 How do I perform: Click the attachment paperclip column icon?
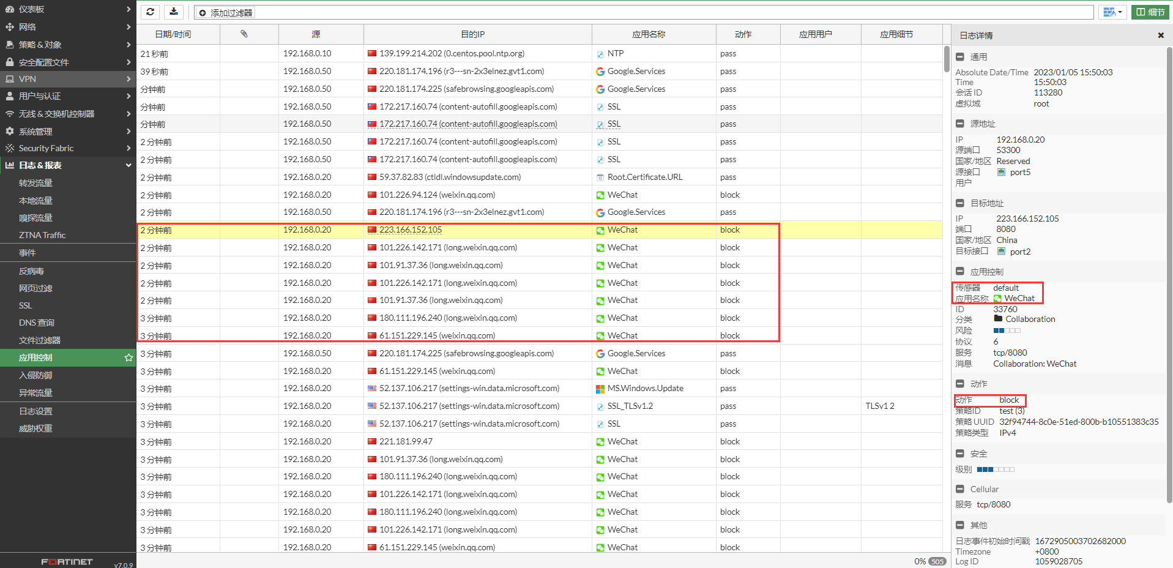[x=244, y=34]
